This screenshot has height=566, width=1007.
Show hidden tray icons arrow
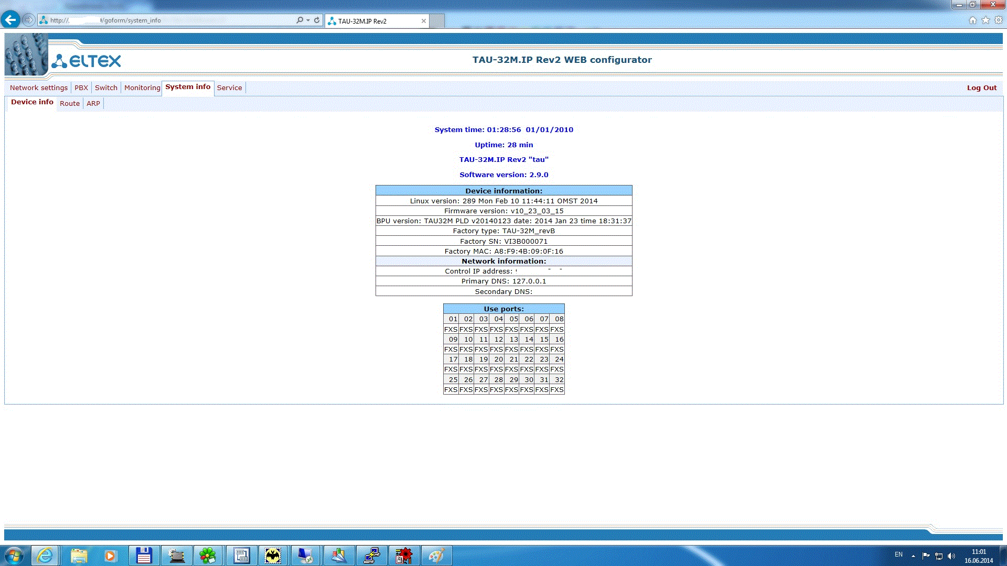913,556
